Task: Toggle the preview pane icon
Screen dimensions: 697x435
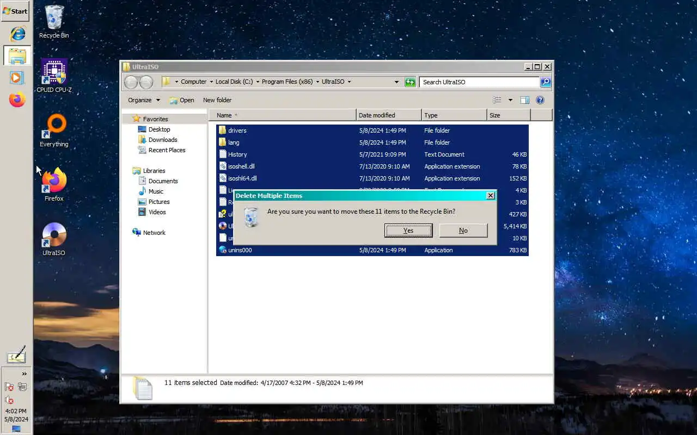Action: [524, 100]
